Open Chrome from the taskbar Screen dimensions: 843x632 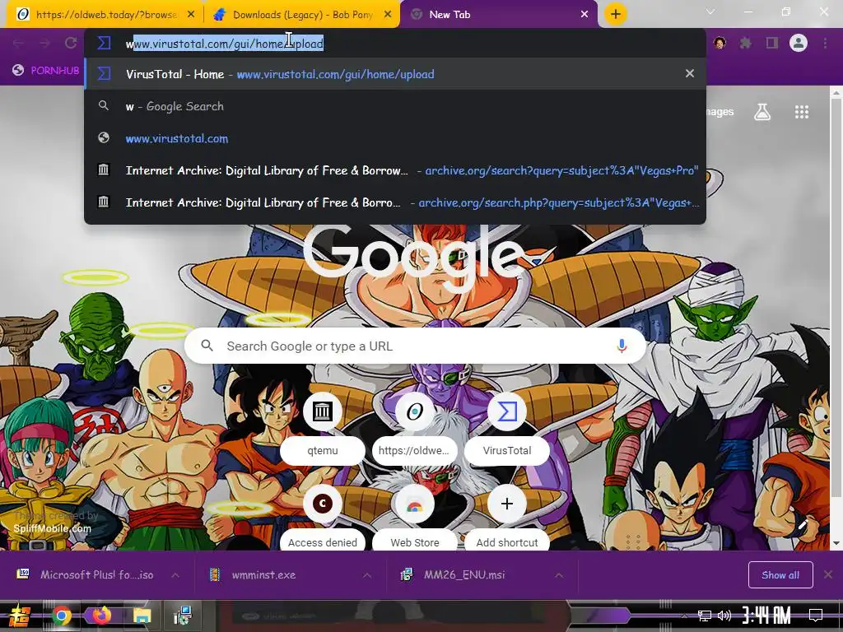pyautogui.click(x=61, y=616)
